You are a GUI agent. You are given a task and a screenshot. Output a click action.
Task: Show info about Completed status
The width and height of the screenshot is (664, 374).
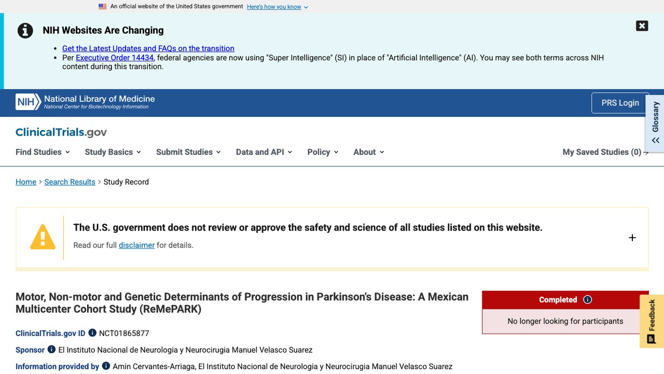587,300
